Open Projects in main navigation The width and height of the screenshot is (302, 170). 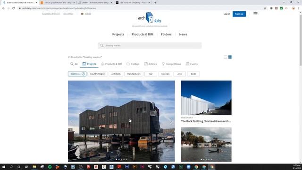tap(118, 34)
